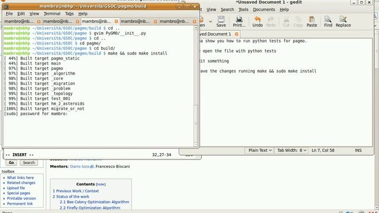
Task: Jump to Previous Work / Context section
Action: [x=76, y=191]
